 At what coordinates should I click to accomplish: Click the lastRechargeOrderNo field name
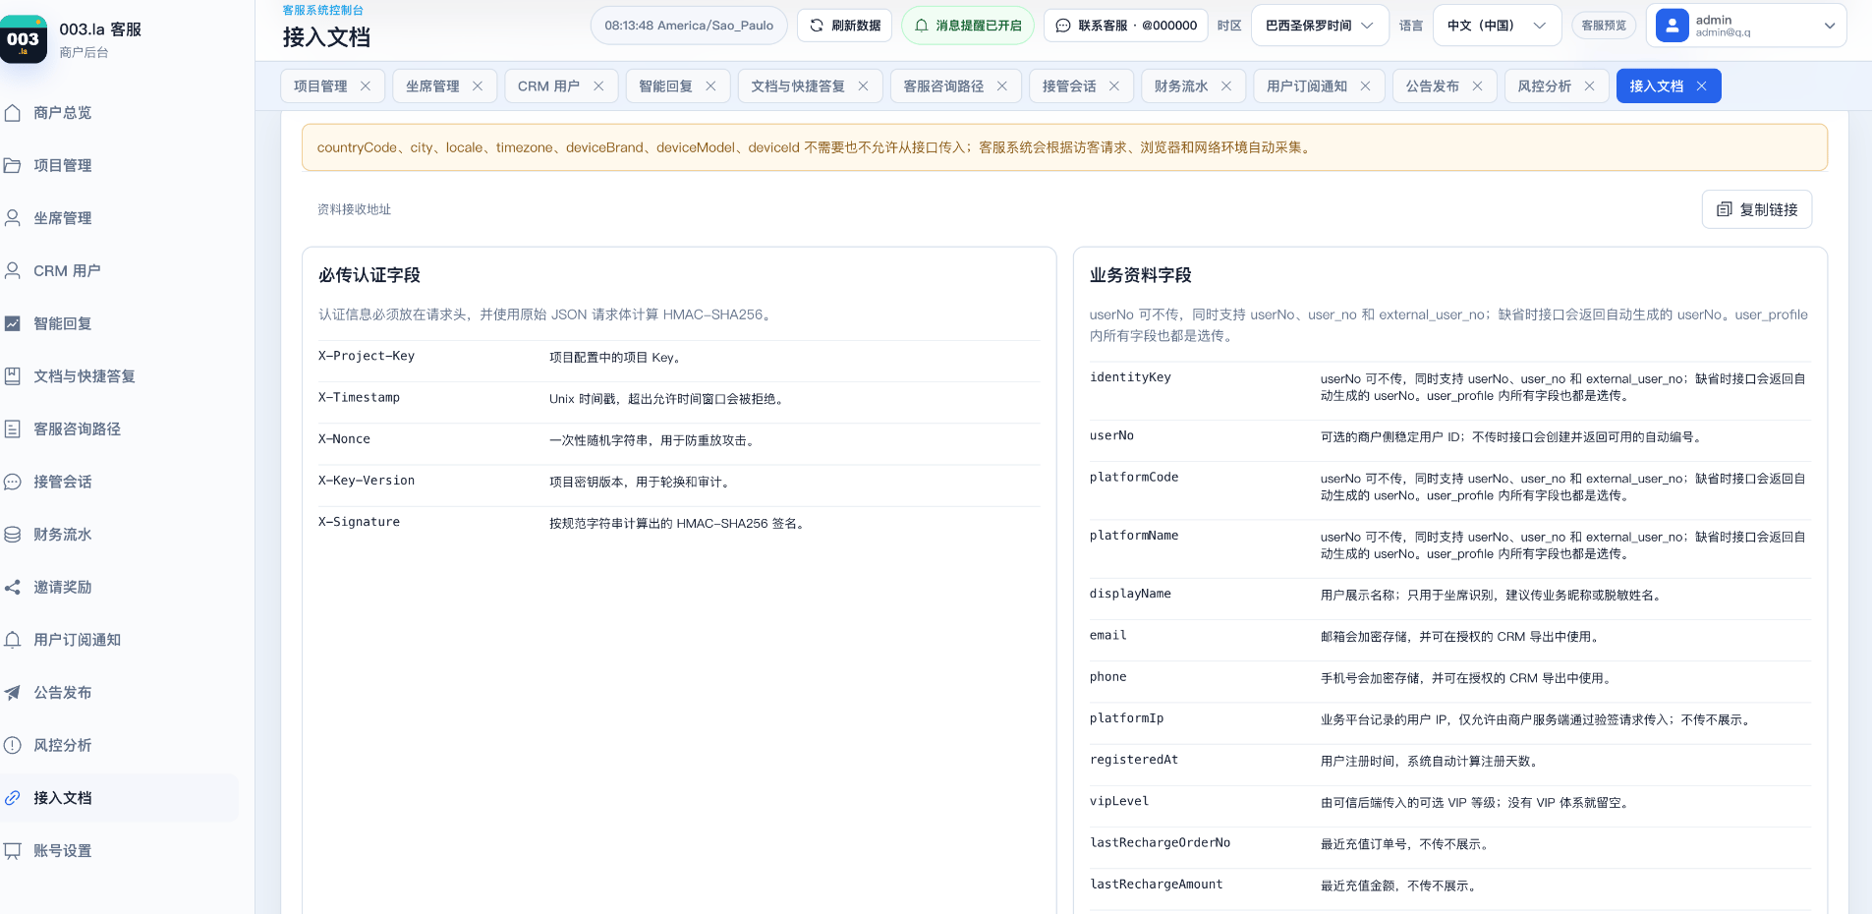tap(1160, 843)
